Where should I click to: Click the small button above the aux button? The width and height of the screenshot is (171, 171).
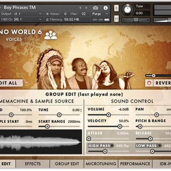116,8
